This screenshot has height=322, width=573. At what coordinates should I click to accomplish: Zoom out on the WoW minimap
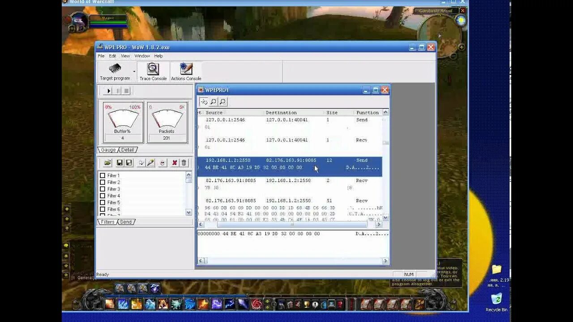coord(453,56)
